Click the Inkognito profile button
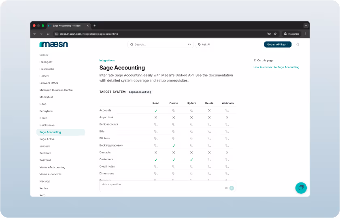340x218 pixels. click(291, 34)
